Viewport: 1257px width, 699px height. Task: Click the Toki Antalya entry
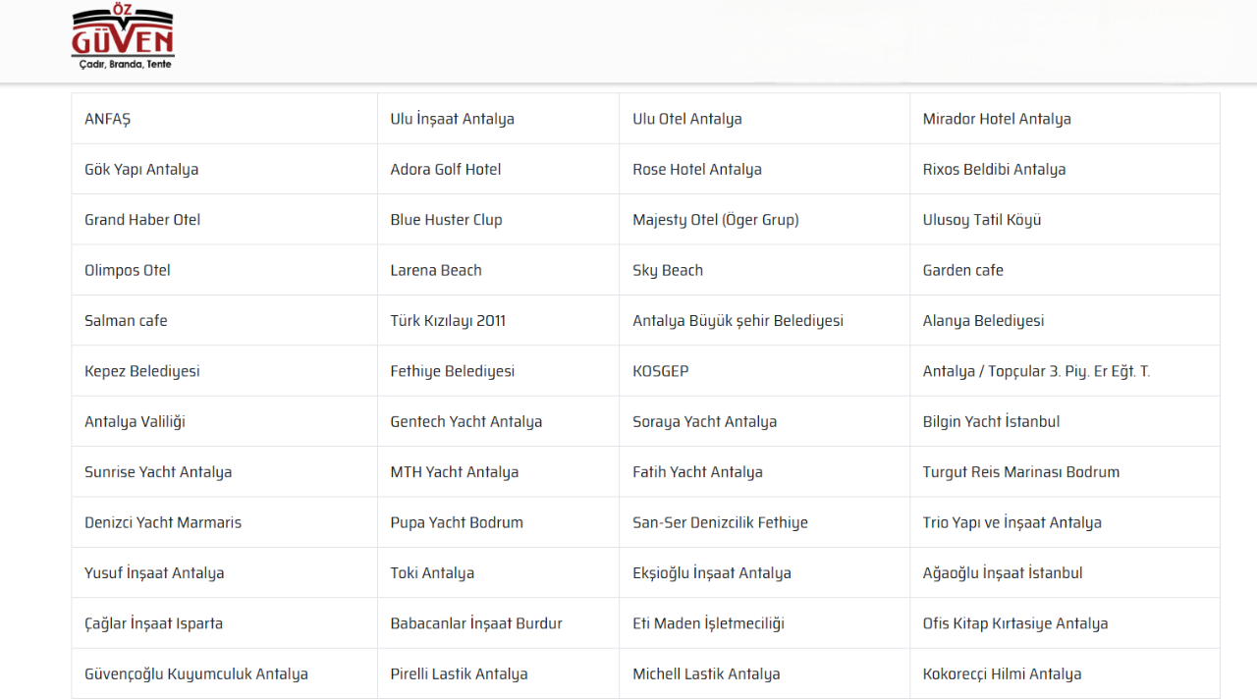tap(432, 573)
